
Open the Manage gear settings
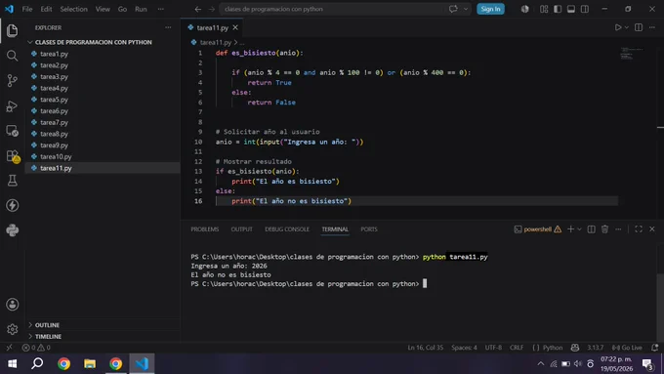click(13, 329)
